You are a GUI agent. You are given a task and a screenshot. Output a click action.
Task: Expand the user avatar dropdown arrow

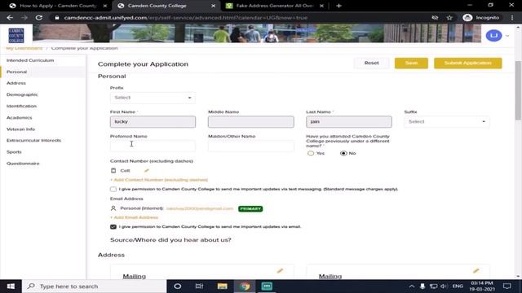[x=507, y=36]
